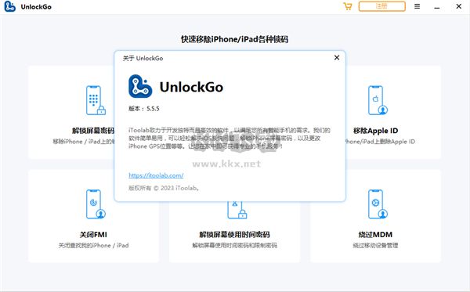Select the turn off FMI phone icon
The height and width of the screenshot is (292, 470).
[96, 204]
